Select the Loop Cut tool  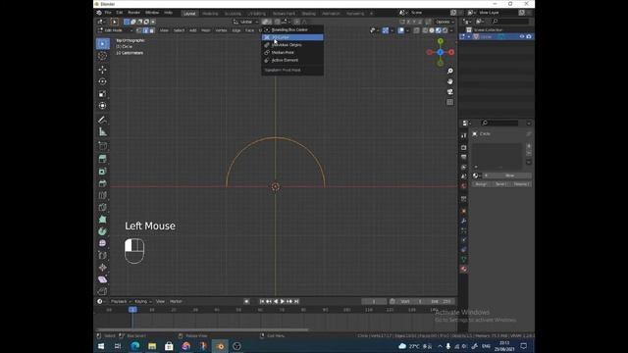click(102, 195)
